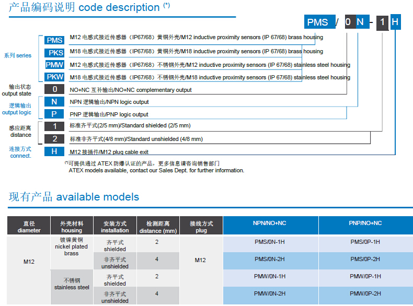Select the P badge for PNP logic output
This screenshot has height=306, width=413.
[x=54, y=114]
